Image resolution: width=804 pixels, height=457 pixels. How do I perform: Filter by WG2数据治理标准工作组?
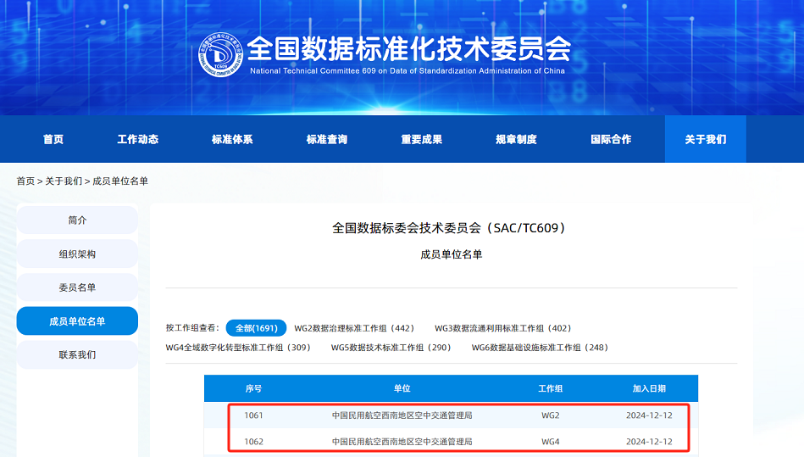point(354,328)
